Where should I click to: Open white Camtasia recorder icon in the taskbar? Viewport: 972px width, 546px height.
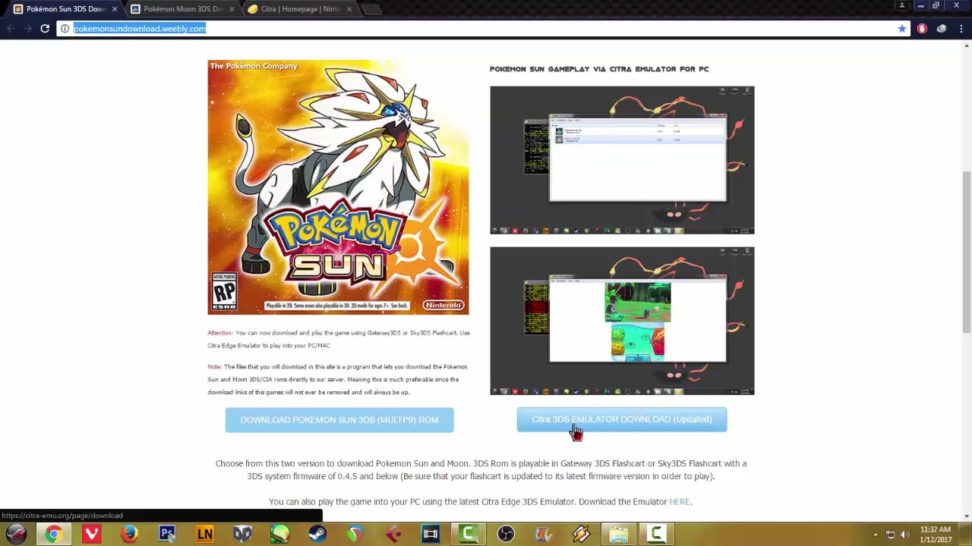657,534
